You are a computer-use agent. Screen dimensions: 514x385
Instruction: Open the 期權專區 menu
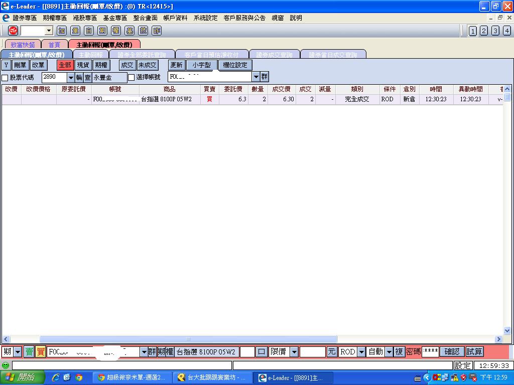[x=55, y=18]
